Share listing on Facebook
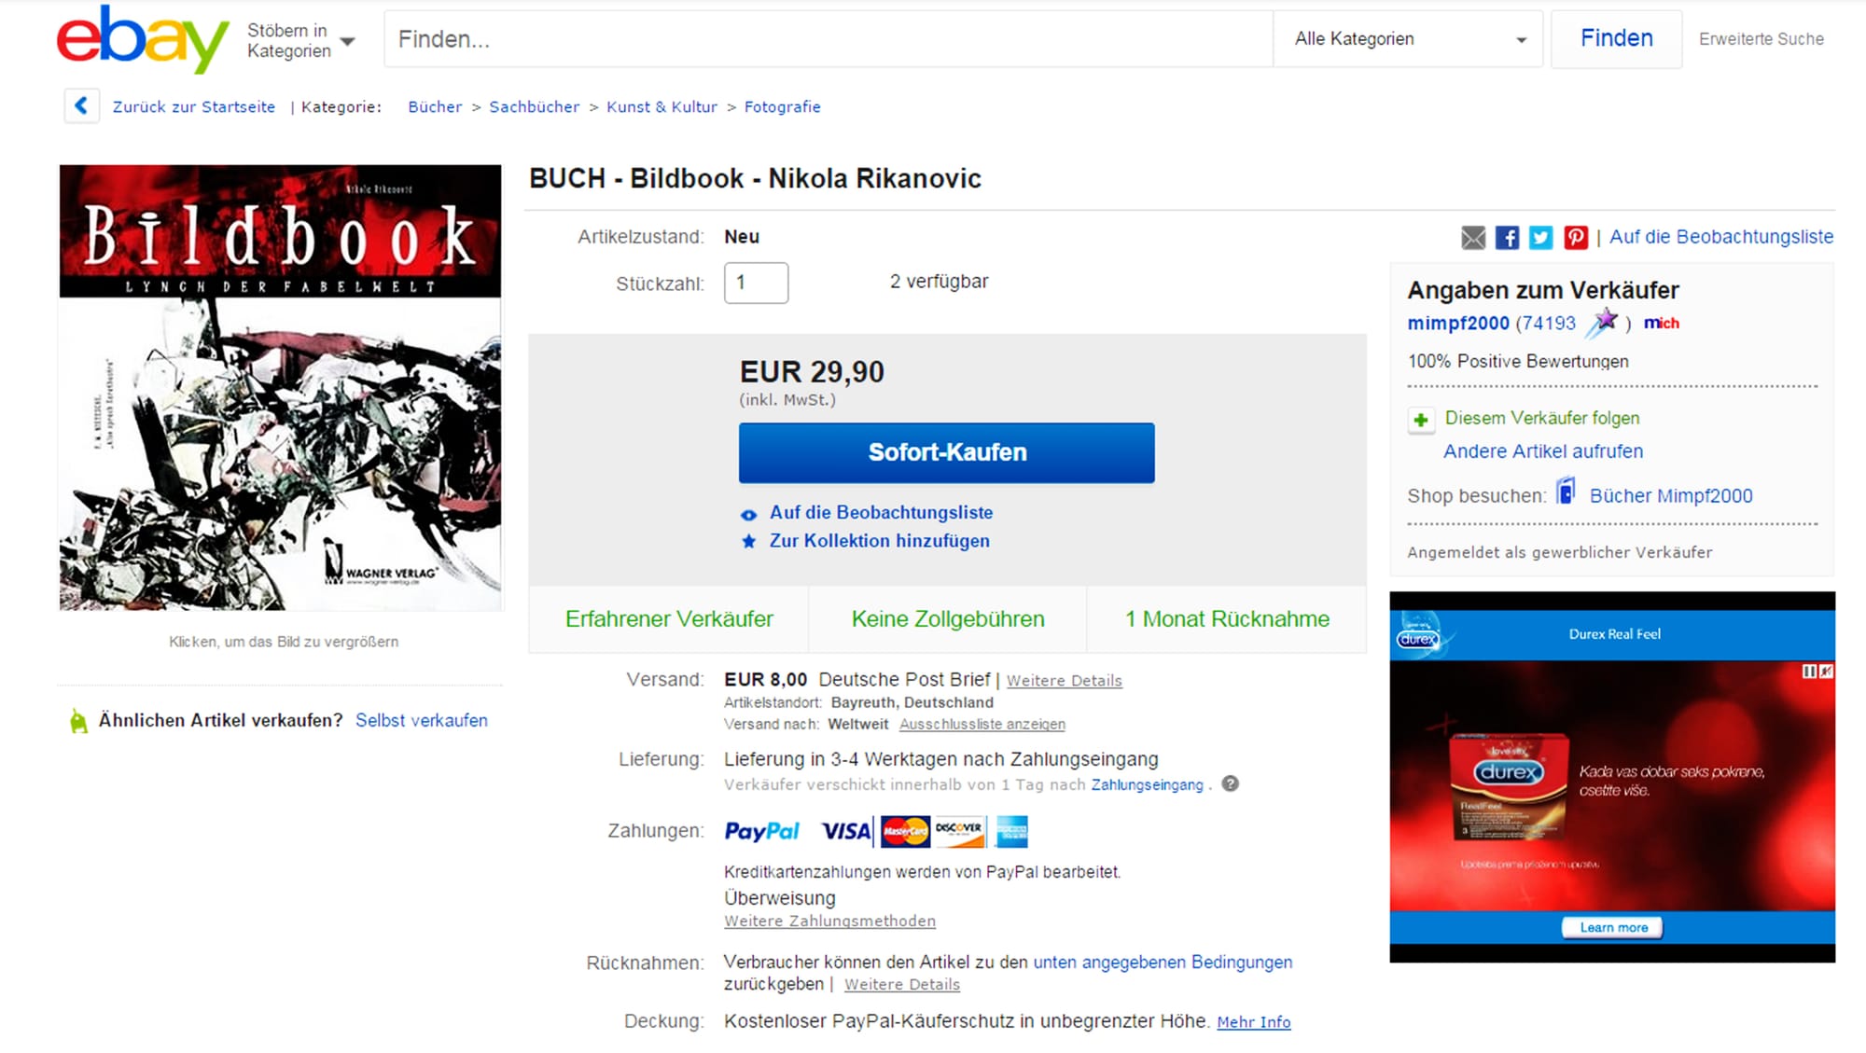This screenshot has height=1053, width=1866. pyautogui.click(x=1507, y=238)
